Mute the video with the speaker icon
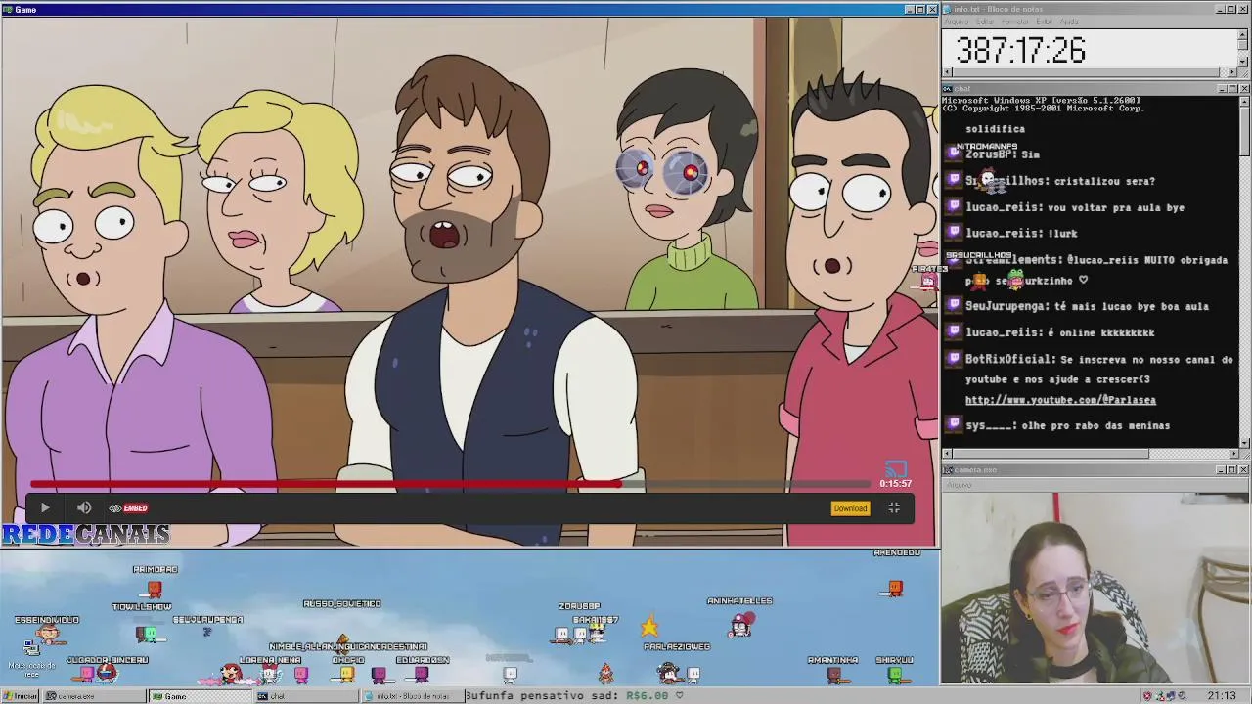Screen dimensions: 1252x704 (84, 507)
